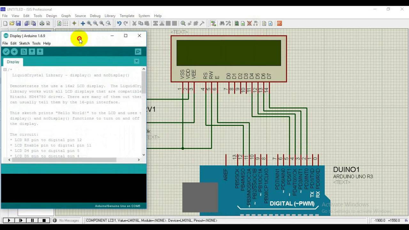Click Open Design folder icon in ISIS

pos(12,23)
